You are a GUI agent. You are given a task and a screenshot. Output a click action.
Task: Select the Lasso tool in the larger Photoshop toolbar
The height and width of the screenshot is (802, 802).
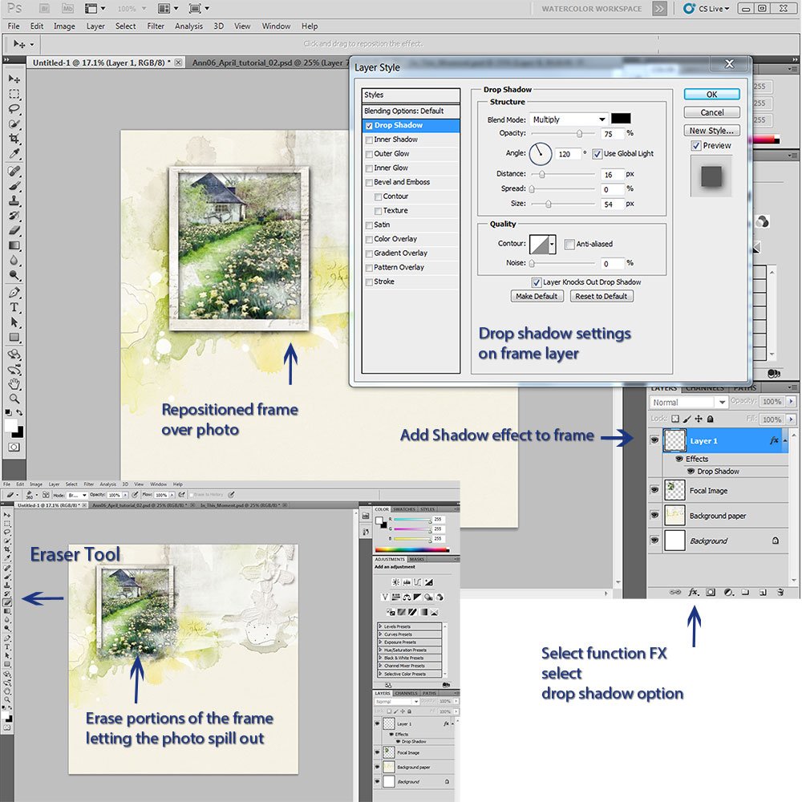pyautogui.click(x=14, y=108)
